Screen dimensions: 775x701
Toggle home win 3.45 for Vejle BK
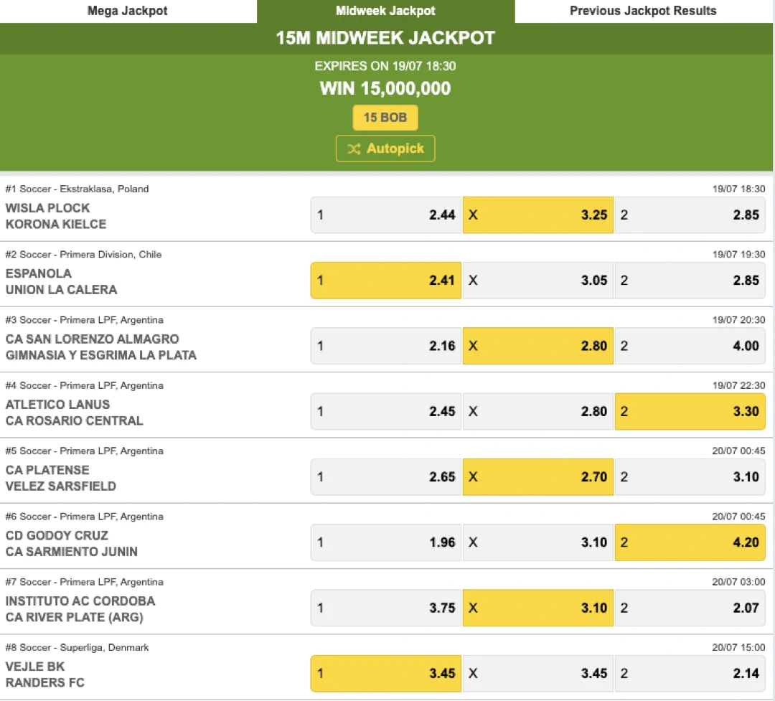coord(385,673)
